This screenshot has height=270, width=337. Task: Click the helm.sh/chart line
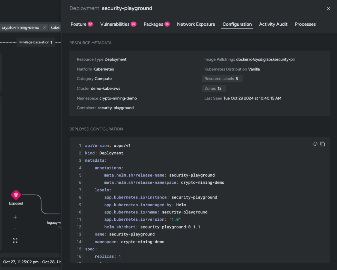pos(152,227)
